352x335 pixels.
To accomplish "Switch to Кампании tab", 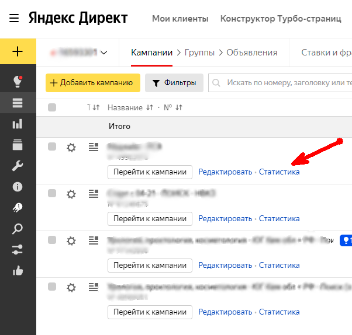I will point(152,53).
